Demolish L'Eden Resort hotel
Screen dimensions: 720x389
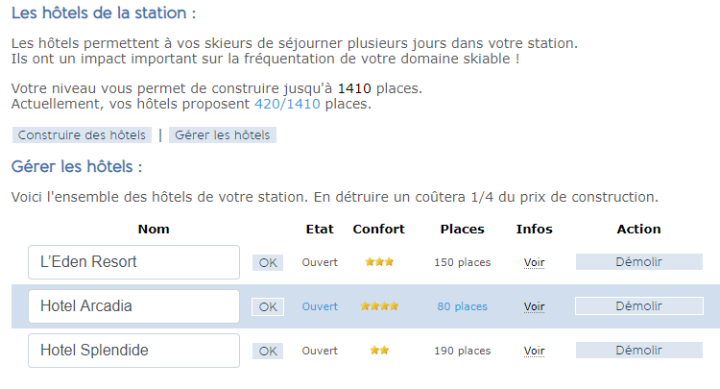(638, 261)
